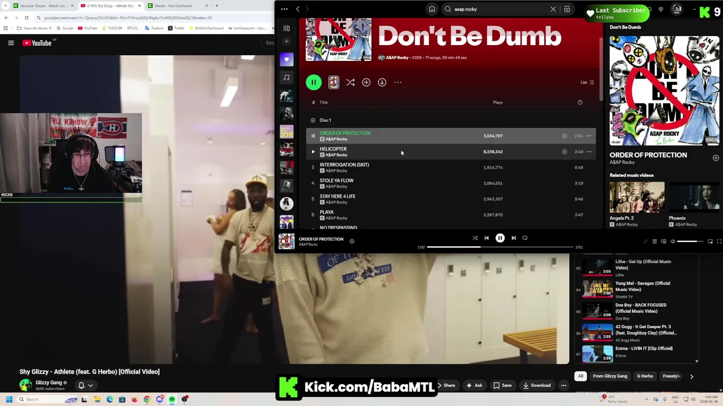The width and height of the screenshot is (723, 406).
Task: Mute Spotify with speaker icon
Action: 672,241
